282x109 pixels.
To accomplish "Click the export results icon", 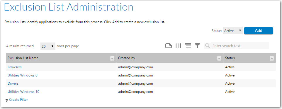I will [169, 46].
